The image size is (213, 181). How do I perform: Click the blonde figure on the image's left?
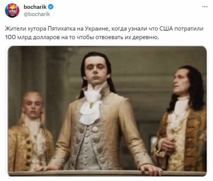(31, 131)
